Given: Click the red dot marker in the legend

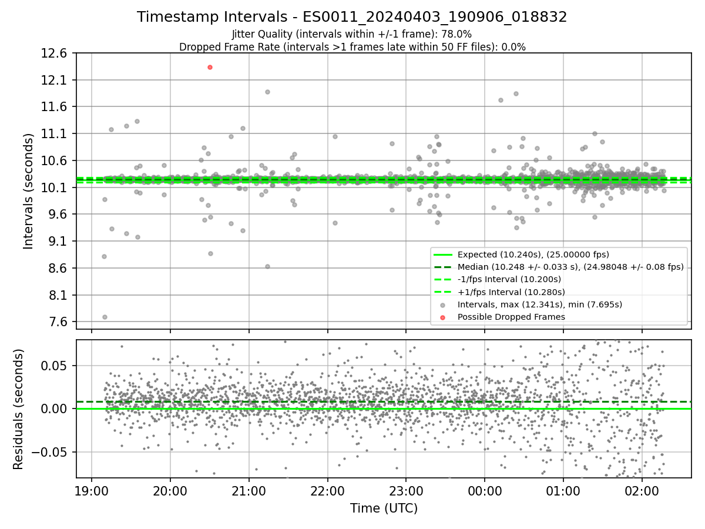Looking at the screenshot, I should (442, 317).
